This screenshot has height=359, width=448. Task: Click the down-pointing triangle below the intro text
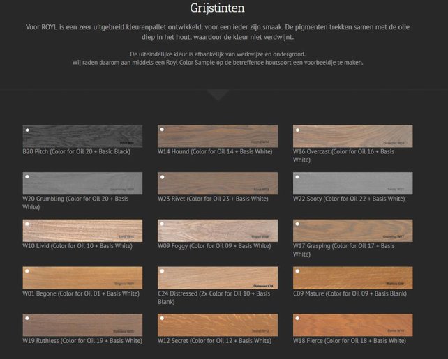click(x=218, y=96)
